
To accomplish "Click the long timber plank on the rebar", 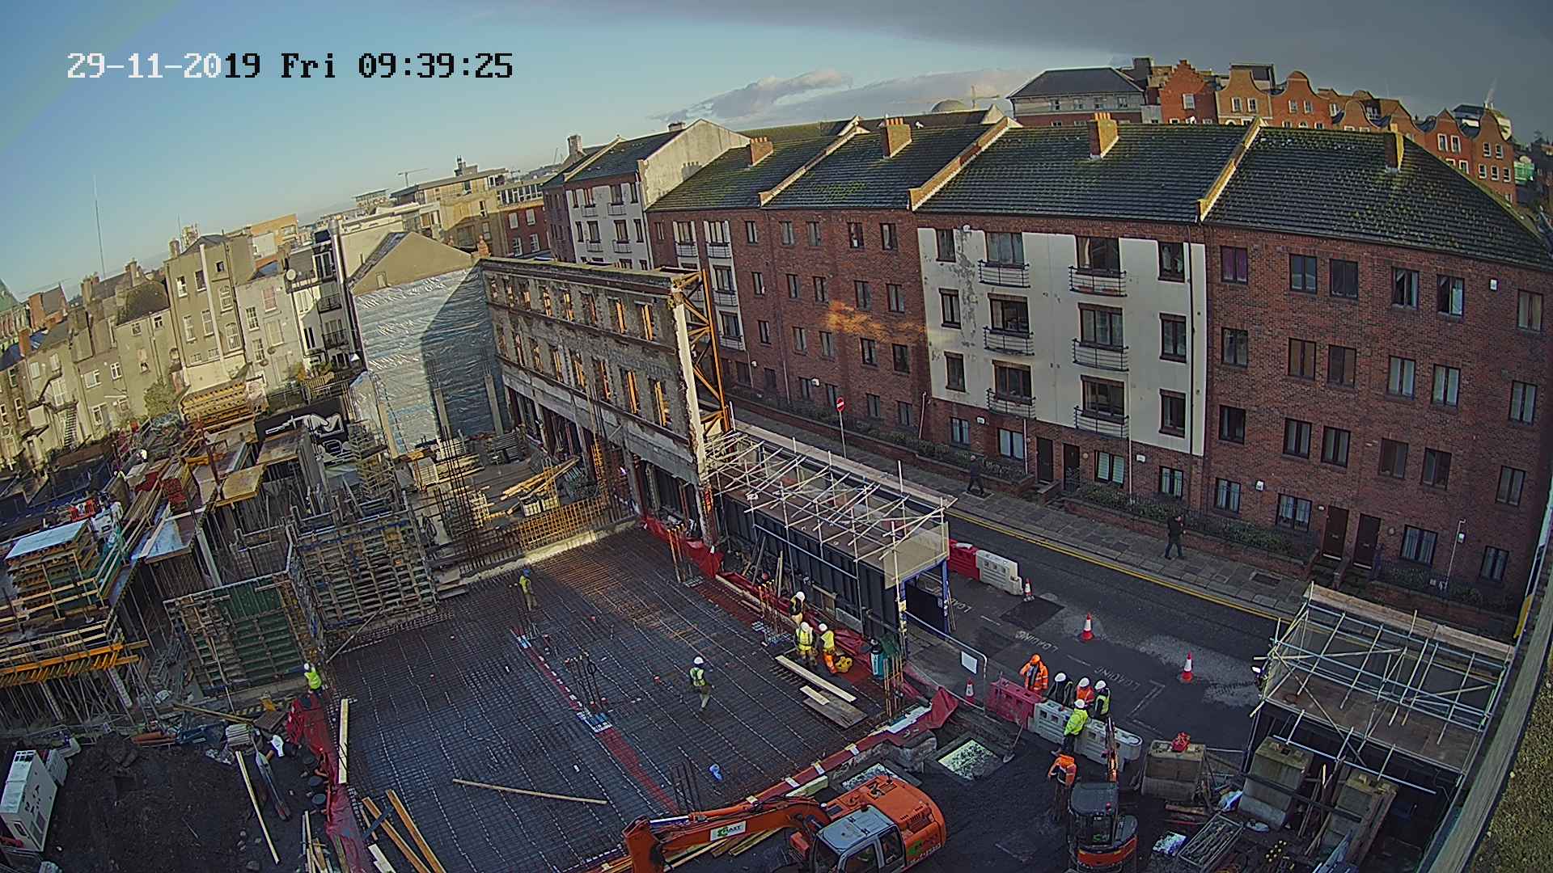I will [530, 791].
